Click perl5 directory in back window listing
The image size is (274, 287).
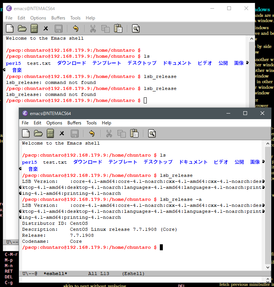click(13, 63)
